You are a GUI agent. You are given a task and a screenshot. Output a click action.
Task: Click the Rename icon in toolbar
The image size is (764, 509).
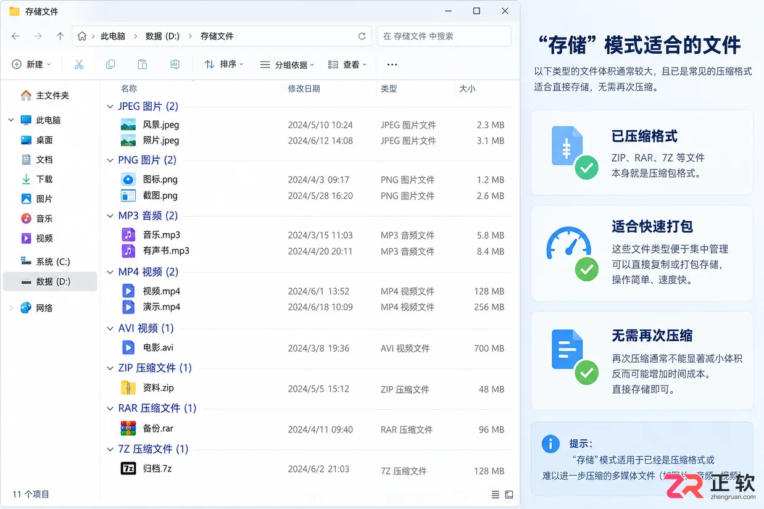[x=175, y=64]
